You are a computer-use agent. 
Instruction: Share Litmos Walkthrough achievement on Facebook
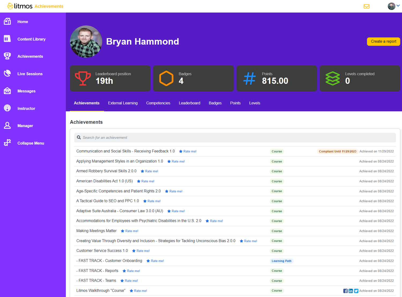tap(345, 291)
